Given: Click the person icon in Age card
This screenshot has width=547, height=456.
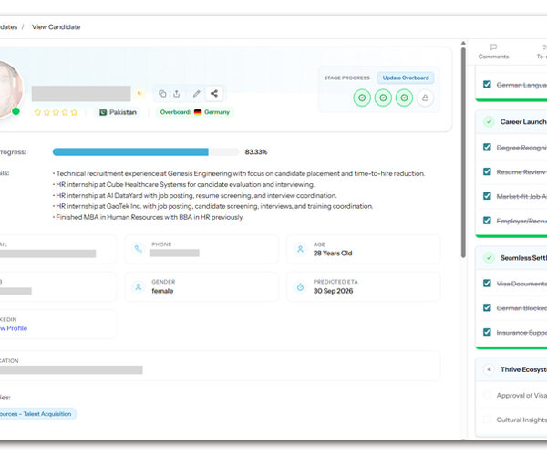Looking at the screenshot, I should tap(300, 249).
